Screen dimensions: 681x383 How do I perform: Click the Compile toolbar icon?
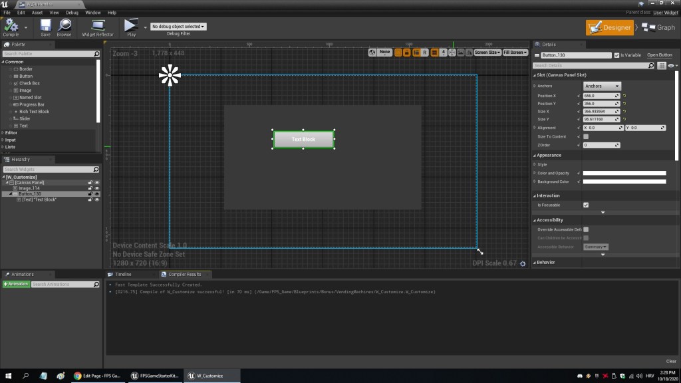(x=11, y=26)
